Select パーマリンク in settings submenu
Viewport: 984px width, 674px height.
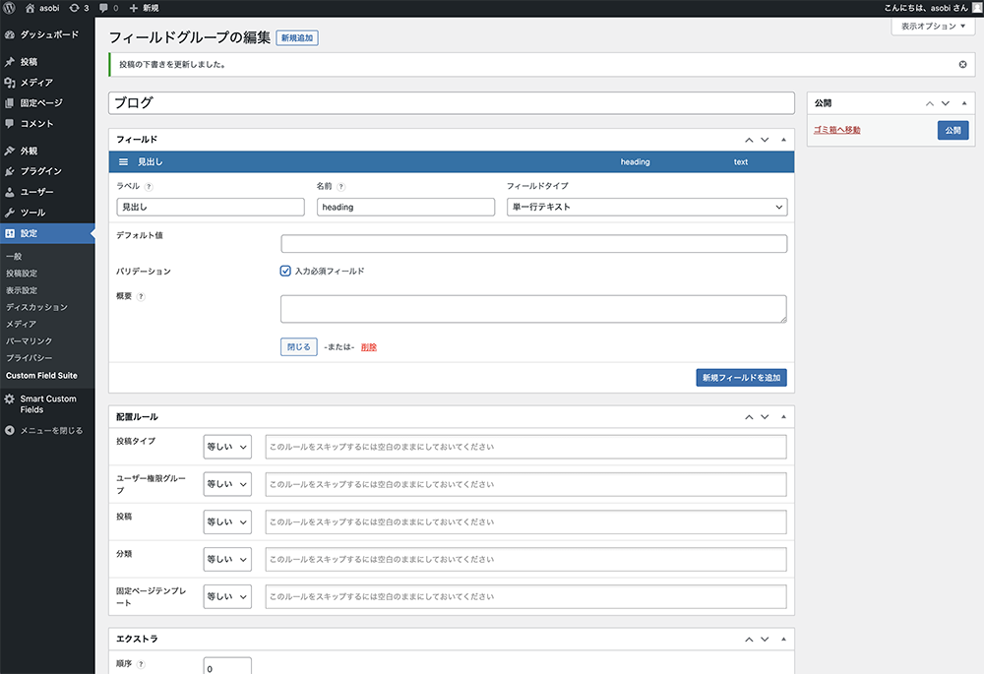point(30,340)
